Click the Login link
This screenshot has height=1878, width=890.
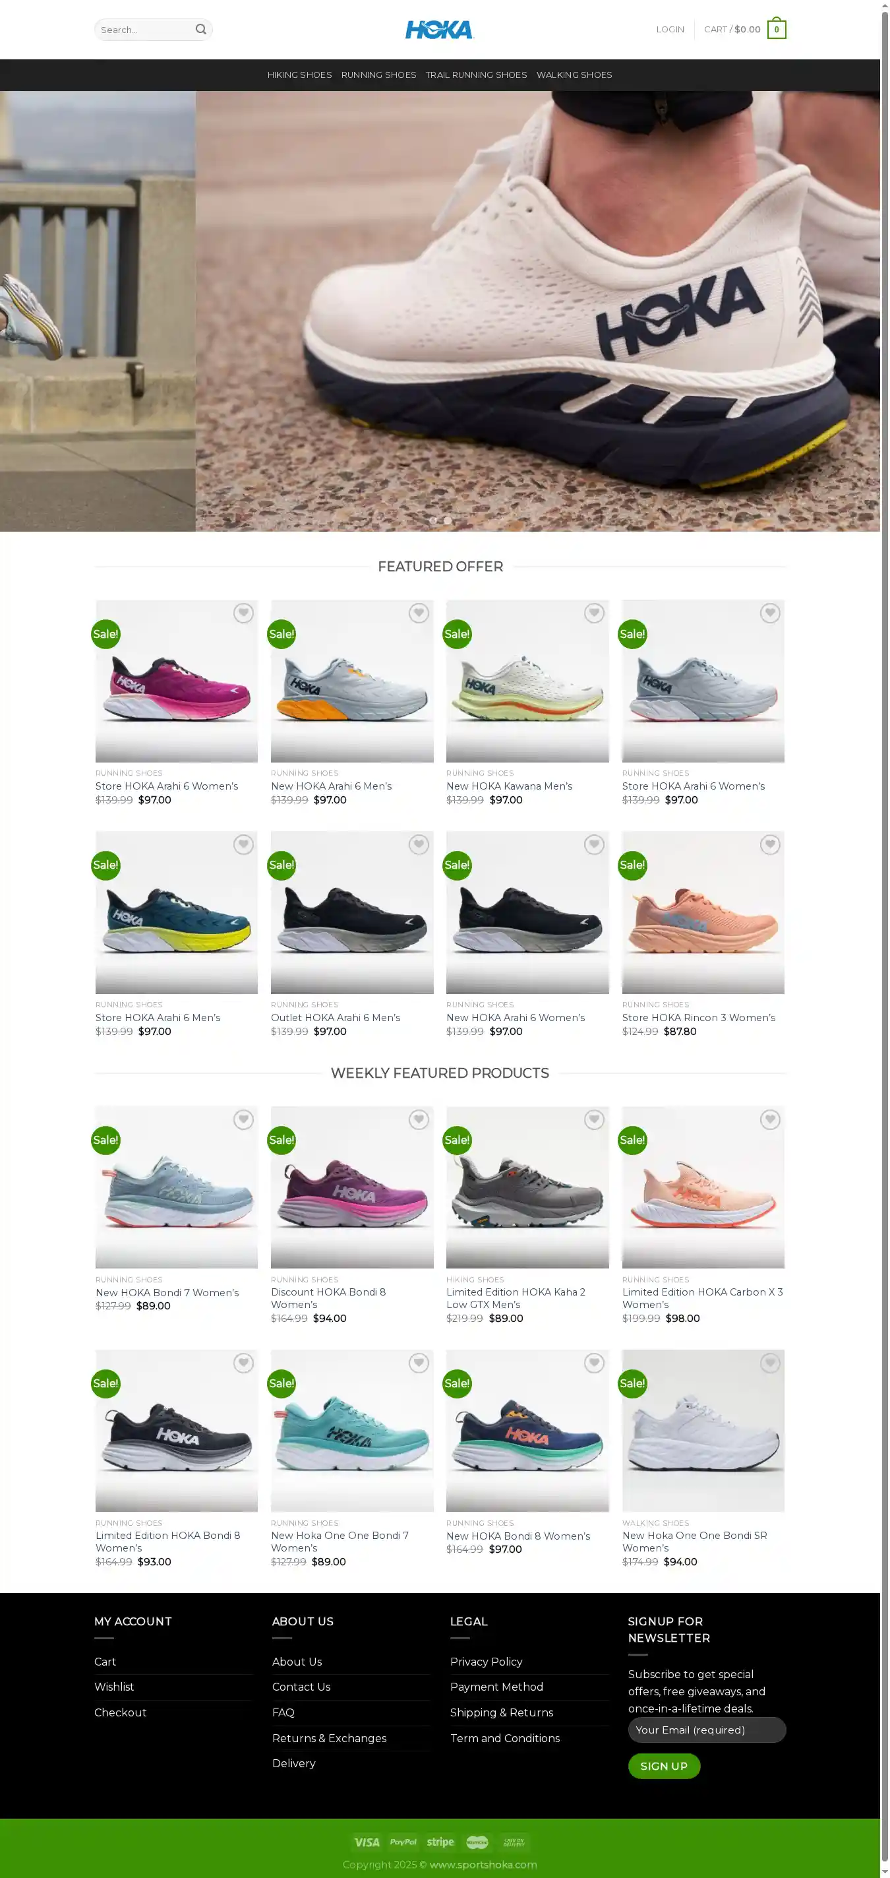pos(670,29)
